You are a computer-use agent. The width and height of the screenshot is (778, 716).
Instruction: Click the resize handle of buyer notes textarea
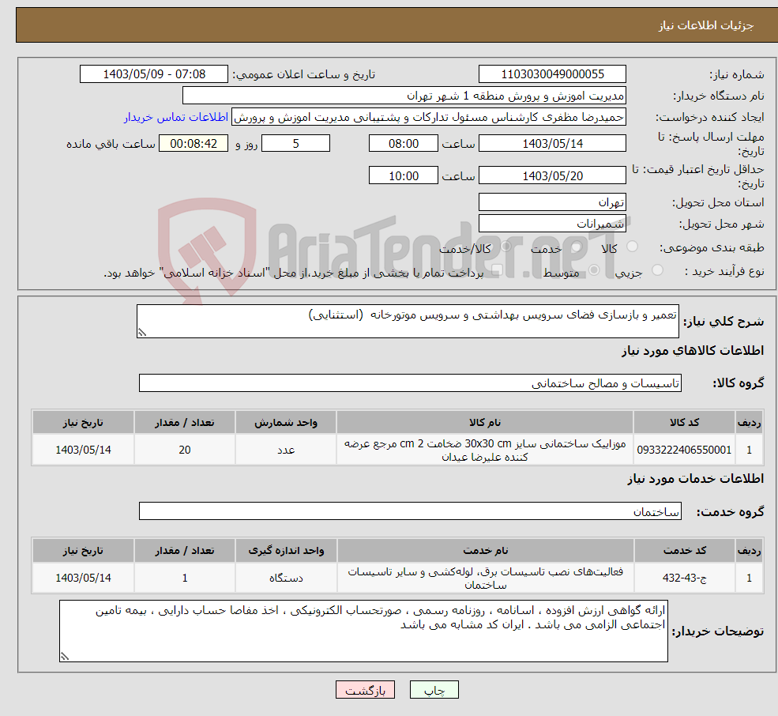[65, 657]
